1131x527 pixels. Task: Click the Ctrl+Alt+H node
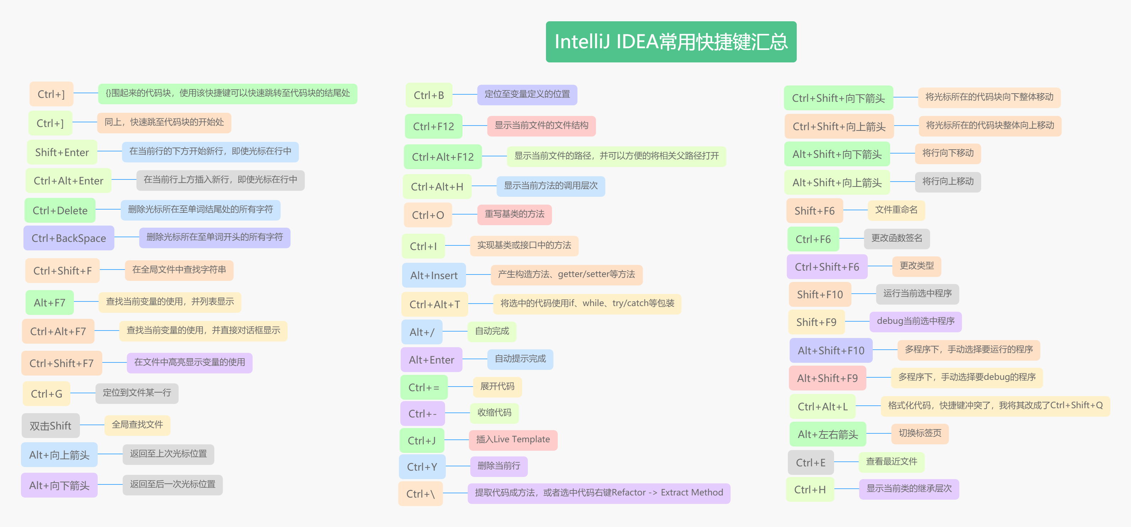tap(437, 186)
